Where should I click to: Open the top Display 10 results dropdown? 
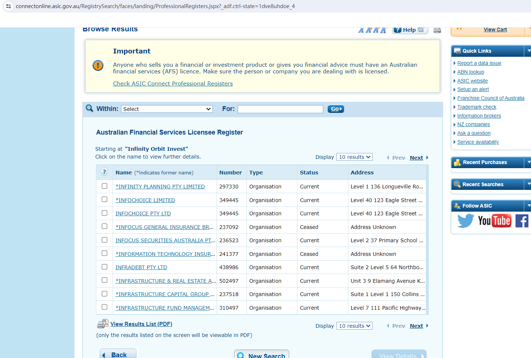[x=354, y=157]
